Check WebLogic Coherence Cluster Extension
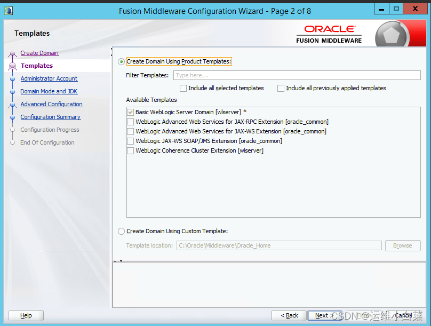Viewport: 431px width, 326px height. (x=130, y=150)
